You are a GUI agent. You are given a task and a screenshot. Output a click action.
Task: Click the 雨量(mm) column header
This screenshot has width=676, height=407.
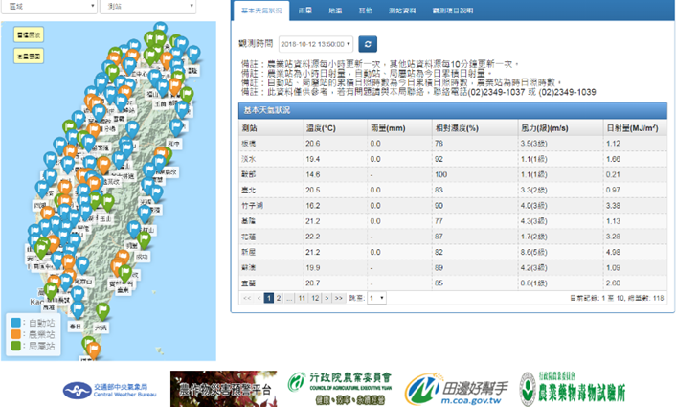pyautogui.click(x=399, y=128)
